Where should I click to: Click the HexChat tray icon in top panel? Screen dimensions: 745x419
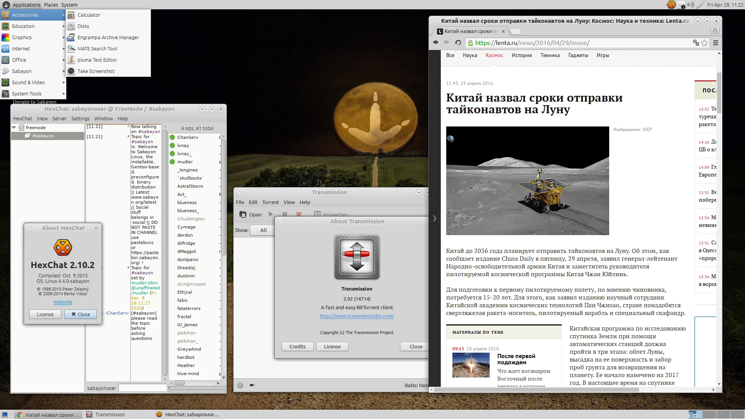tap(671, 5)
